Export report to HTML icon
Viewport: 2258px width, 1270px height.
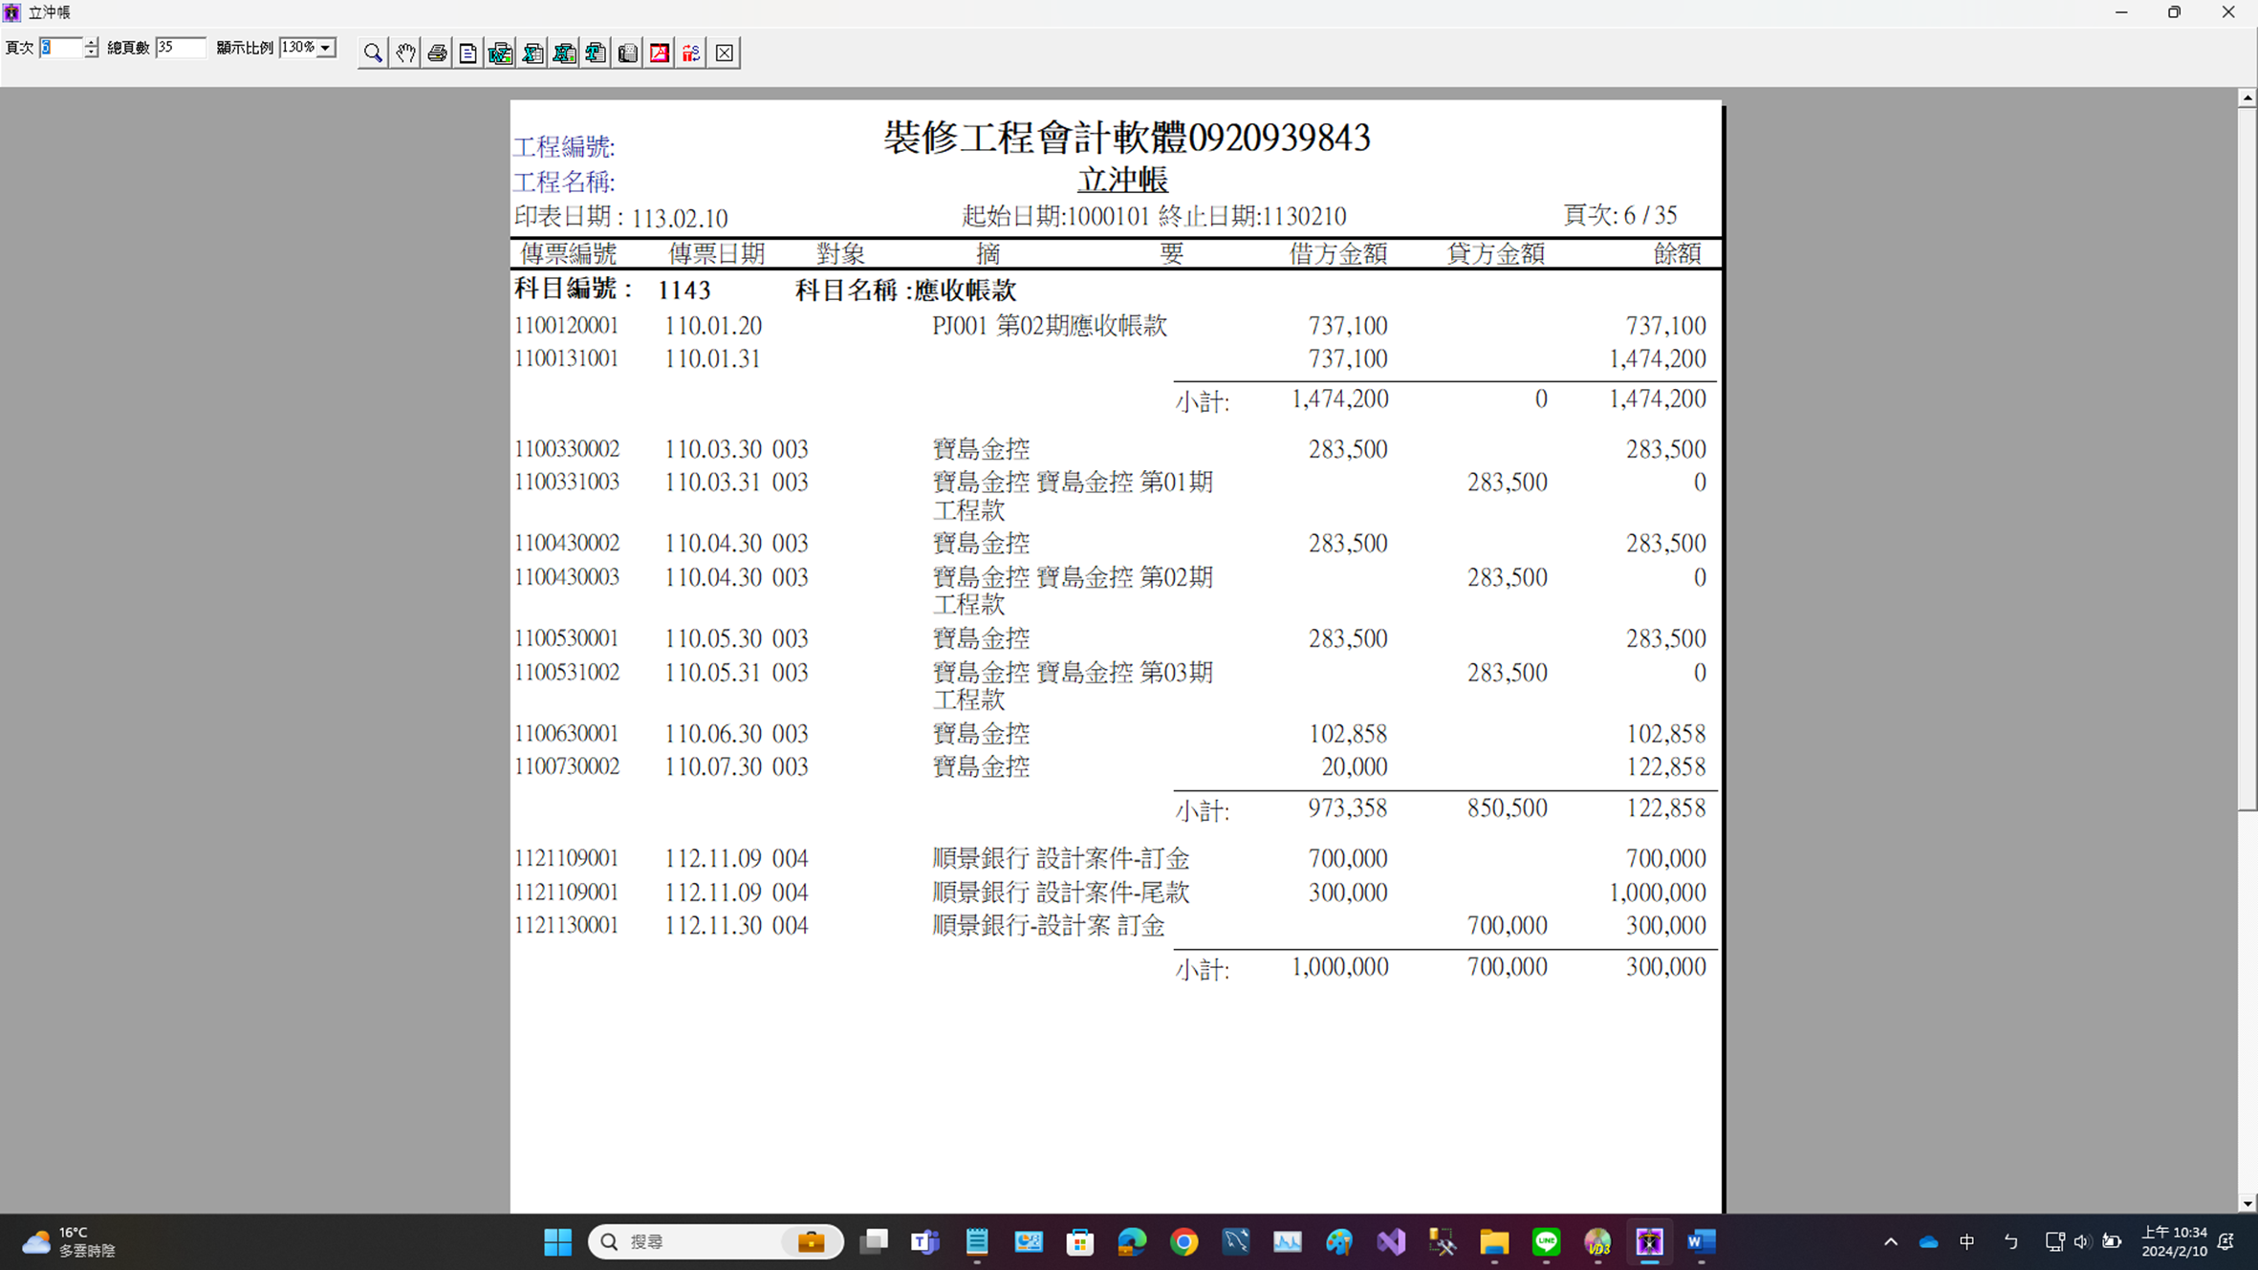coord(564,54)
